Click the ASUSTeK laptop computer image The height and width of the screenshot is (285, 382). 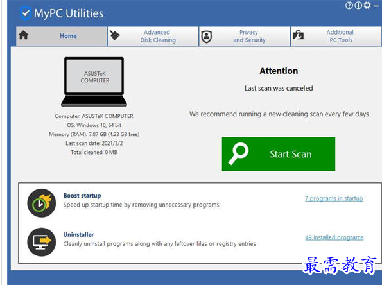tap(94, 82)
